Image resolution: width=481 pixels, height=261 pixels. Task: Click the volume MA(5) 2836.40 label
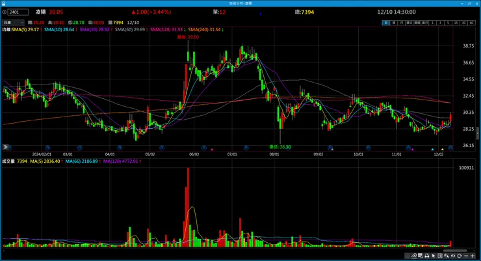[x=45, y=161]
